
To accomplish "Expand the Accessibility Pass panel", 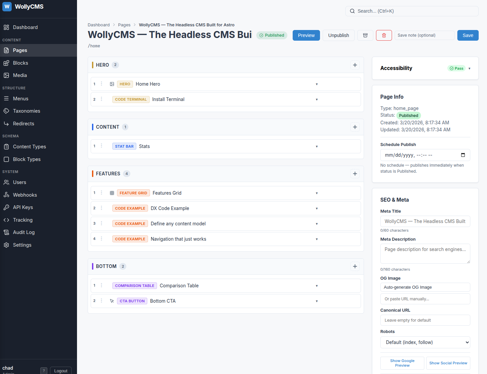I will coord(470,68).
